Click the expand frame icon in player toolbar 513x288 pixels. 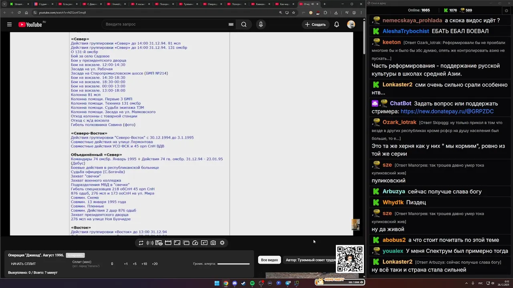(x=177, y=243)
